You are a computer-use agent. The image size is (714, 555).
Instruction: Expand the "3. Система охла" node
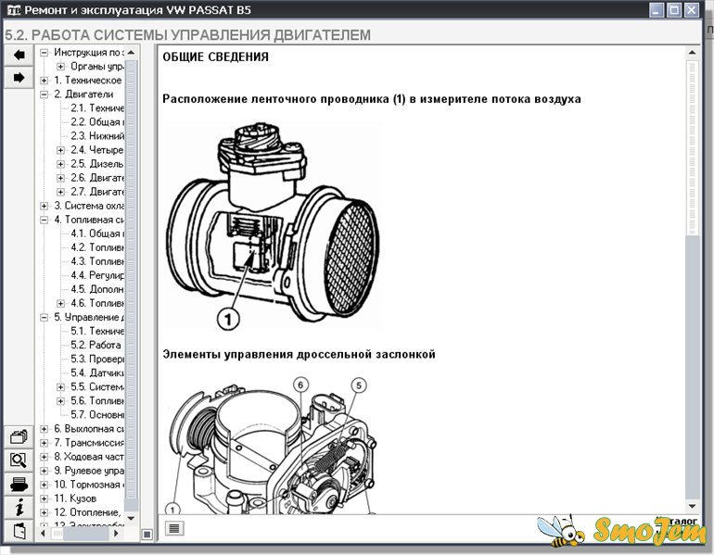click(x=44, y=206)
